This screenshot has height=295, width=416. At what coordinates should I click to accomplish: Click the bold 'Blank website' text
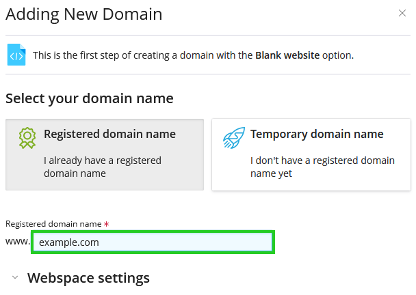(x=287, y=55)
